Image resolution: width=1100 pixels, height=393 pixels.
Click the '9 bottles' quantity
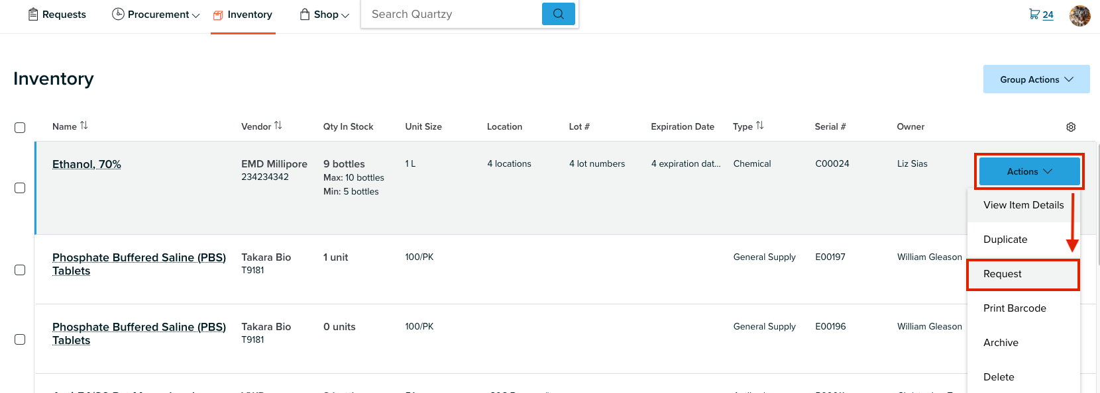344,164
